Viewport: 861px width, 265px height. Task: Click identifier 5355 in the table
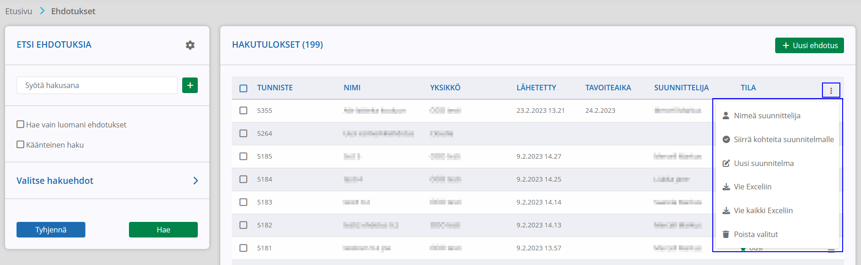click(x=265, y=110)
